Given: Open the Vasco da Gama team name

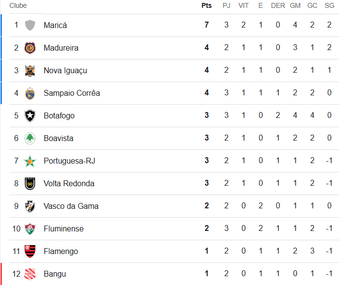Looking at the screenshot, I should [x=71, y=206].
